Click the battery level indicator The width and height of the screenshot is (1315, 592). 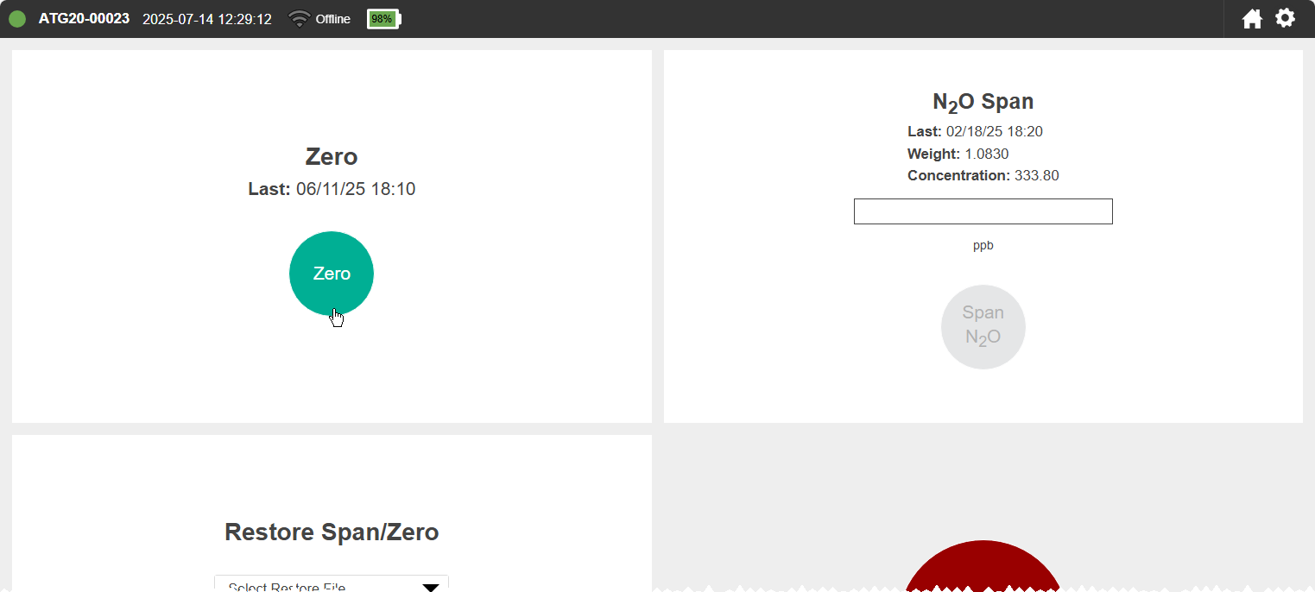[x=384, y=19]
